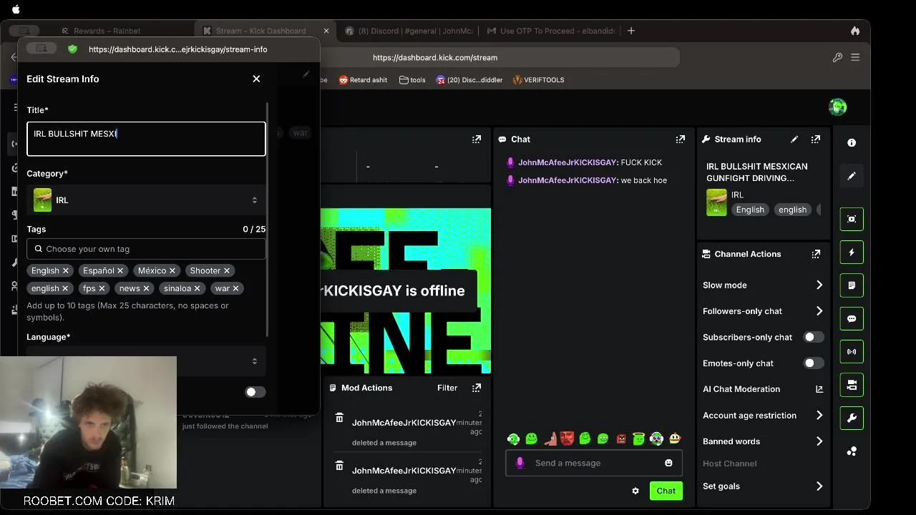Click the broadcast signal icon in right sidebar
This screenshot has width=916, height=515.
852,352
